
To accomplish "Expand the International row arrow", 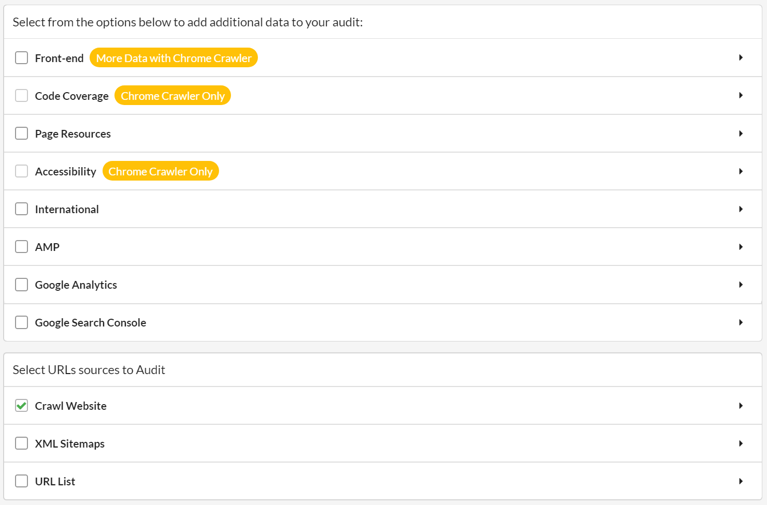I will click(741, 209).
